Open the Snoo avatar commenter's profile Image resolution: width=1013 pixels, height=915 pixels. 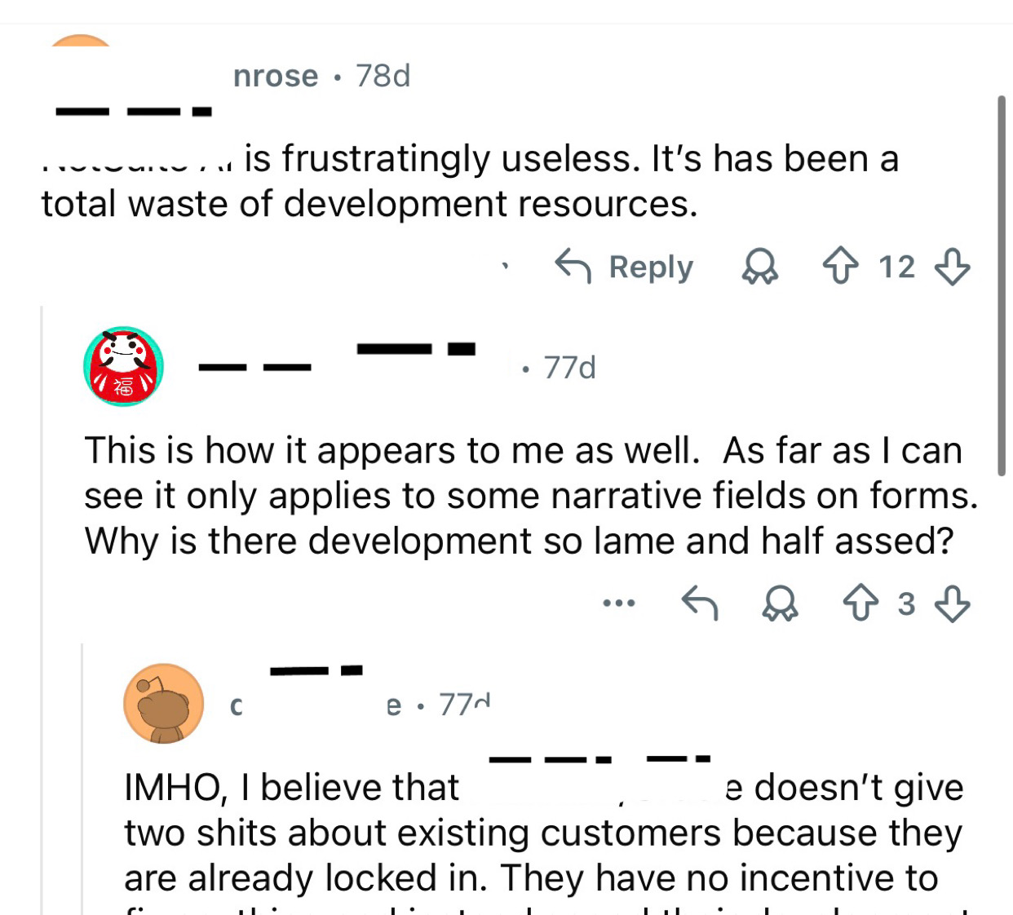coord(163,703)
